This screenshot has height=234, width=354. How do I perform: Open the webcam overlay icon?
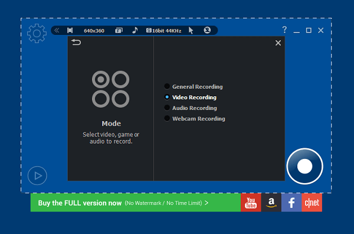207,30
